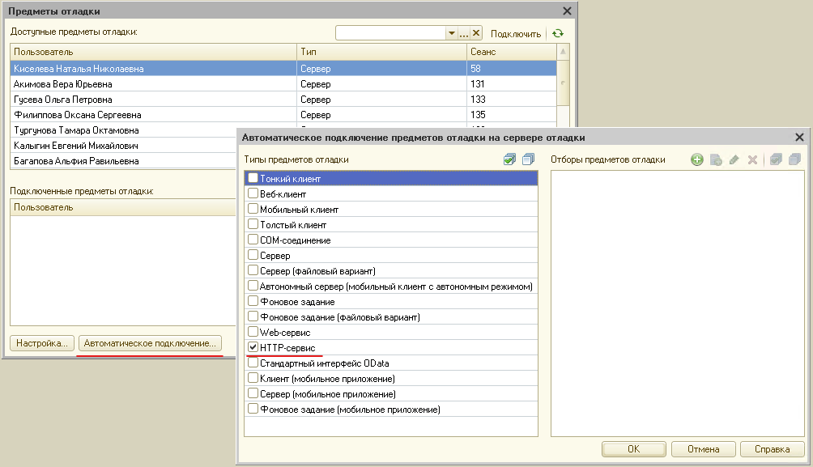Click Пользователь header in connected items list

tap(123, 207)
